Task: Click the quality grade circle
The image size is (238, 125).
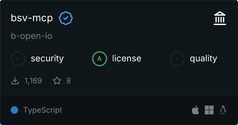Action: click(177, 58)
